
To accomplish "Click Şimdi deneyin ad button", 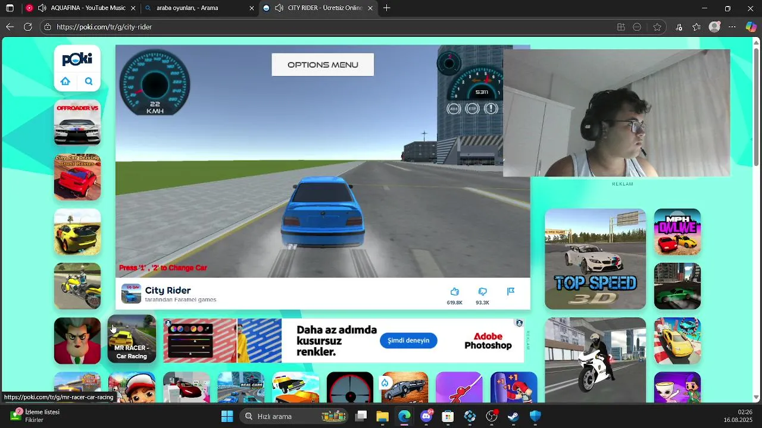I will click(x=408, y=341).
